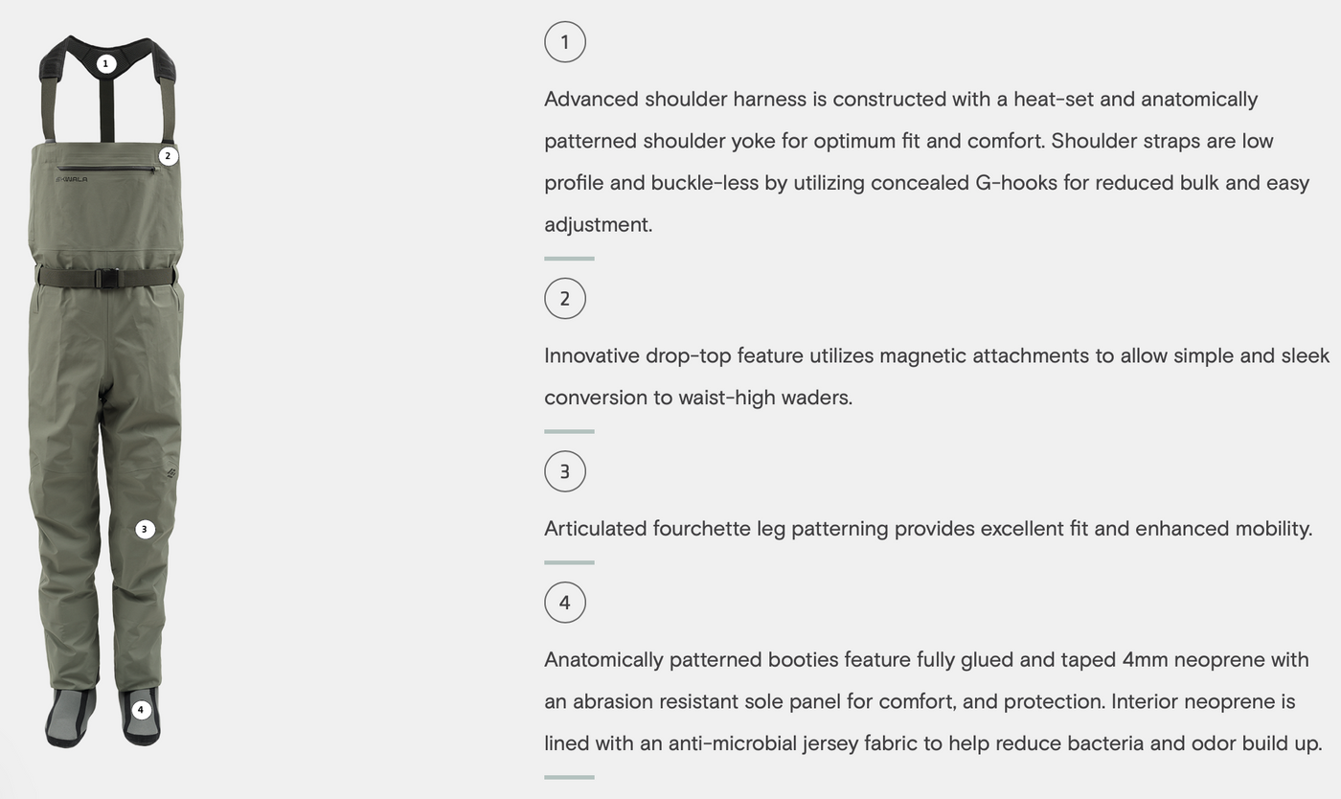Click the divider line below the drop-top description
This screenshot has height=799, width=1341.
pyautogui.click(x=569, y=431)
